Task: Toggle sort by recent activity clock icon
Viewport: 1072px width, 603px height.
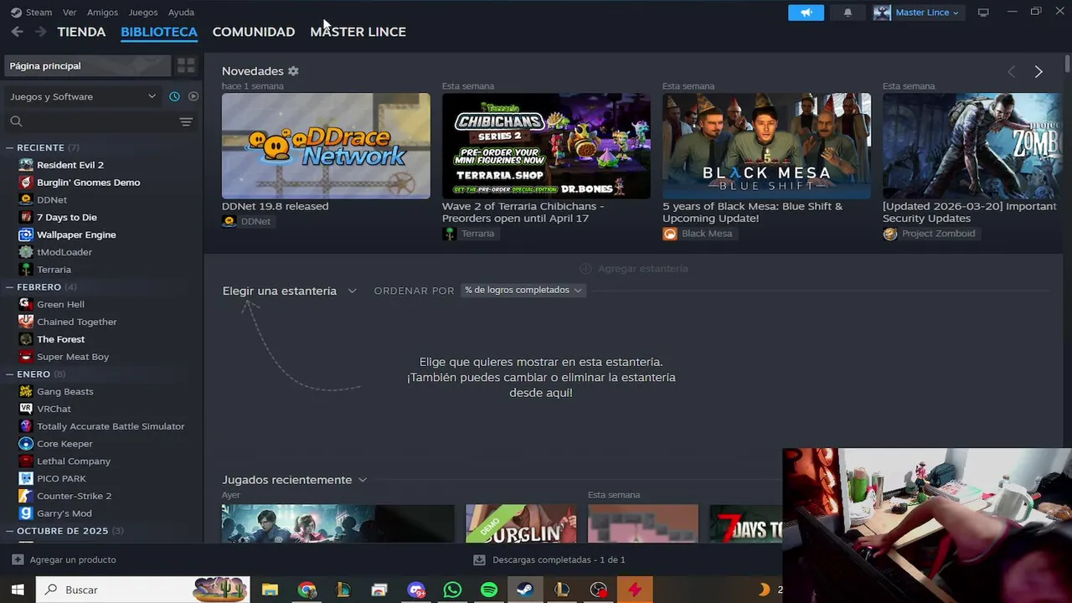Action: [174, 96]
